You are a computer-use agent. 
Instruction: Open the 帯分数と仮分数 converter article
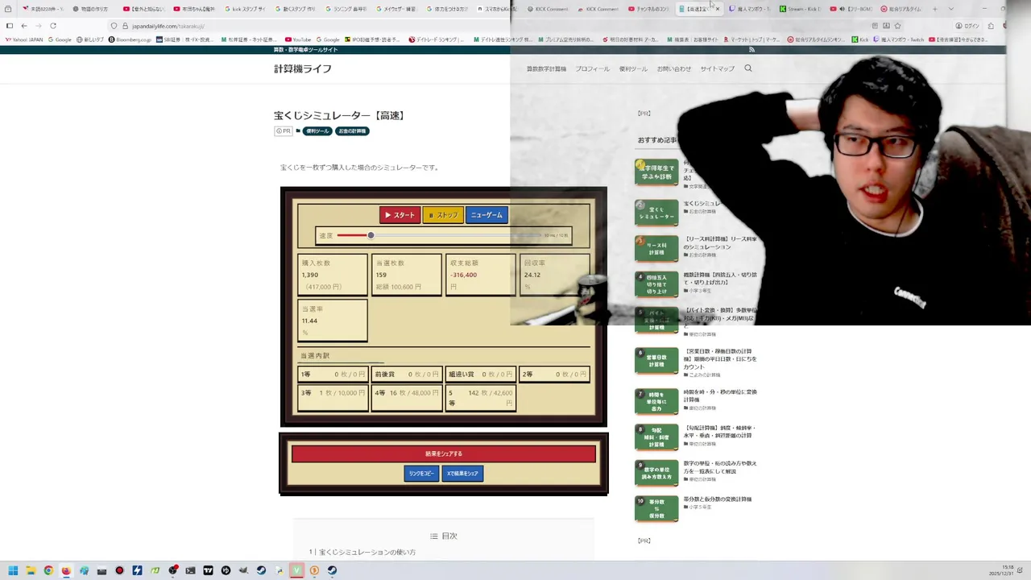(x=718, y=499)
